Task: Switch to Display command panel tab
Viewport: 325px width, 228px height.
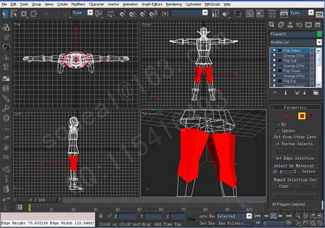Action: (308, 25)
